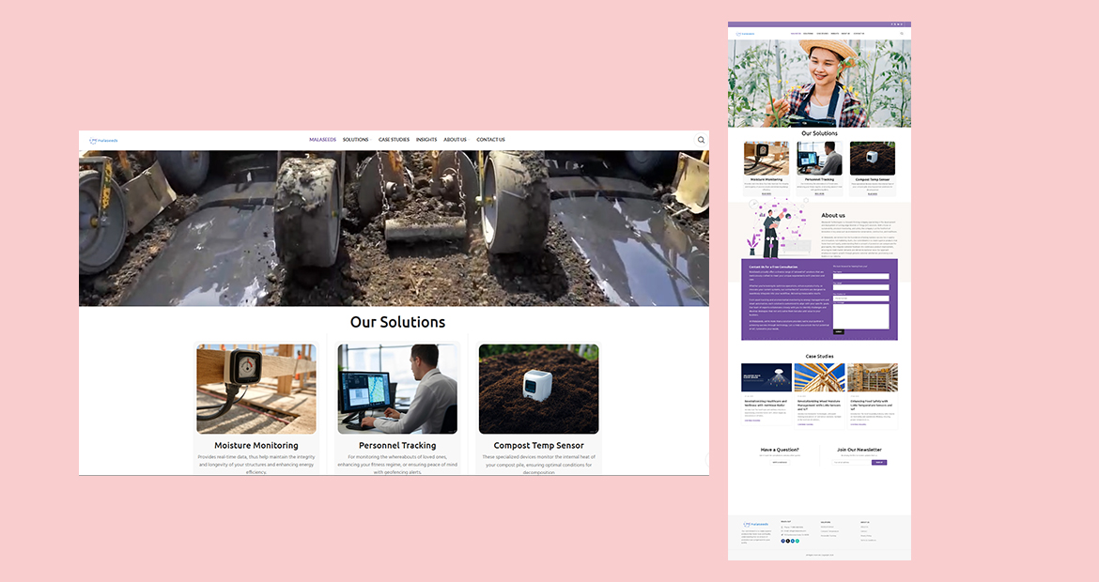The height and width of the screenshot is (582, 1099).
Task: Click the Personnel Tracking title
Action: (397, 445)
